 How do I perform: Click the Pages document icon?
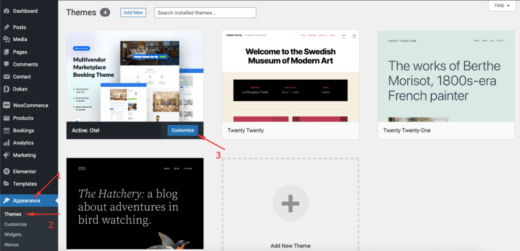click(x=6, y=52)
